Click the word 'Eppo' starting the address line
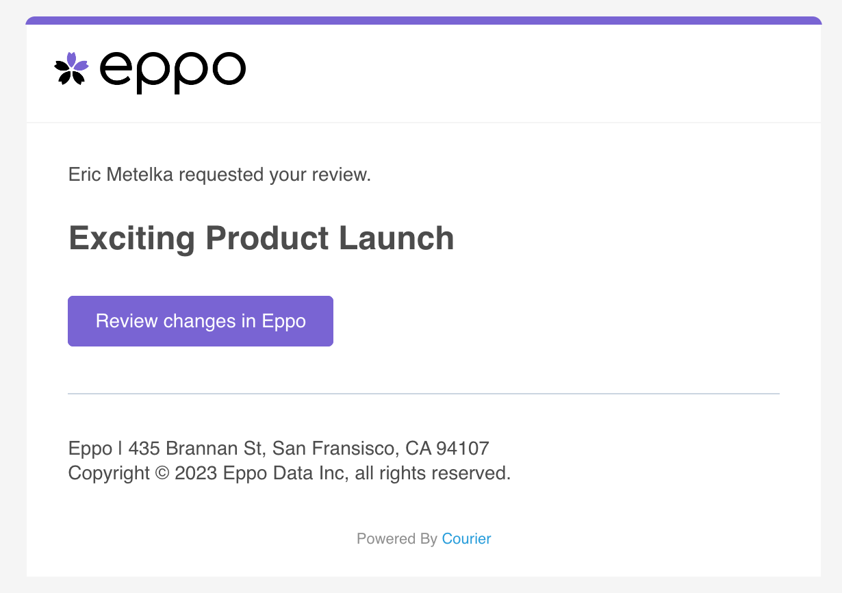The image size is (842, 593). pos(90,449)
